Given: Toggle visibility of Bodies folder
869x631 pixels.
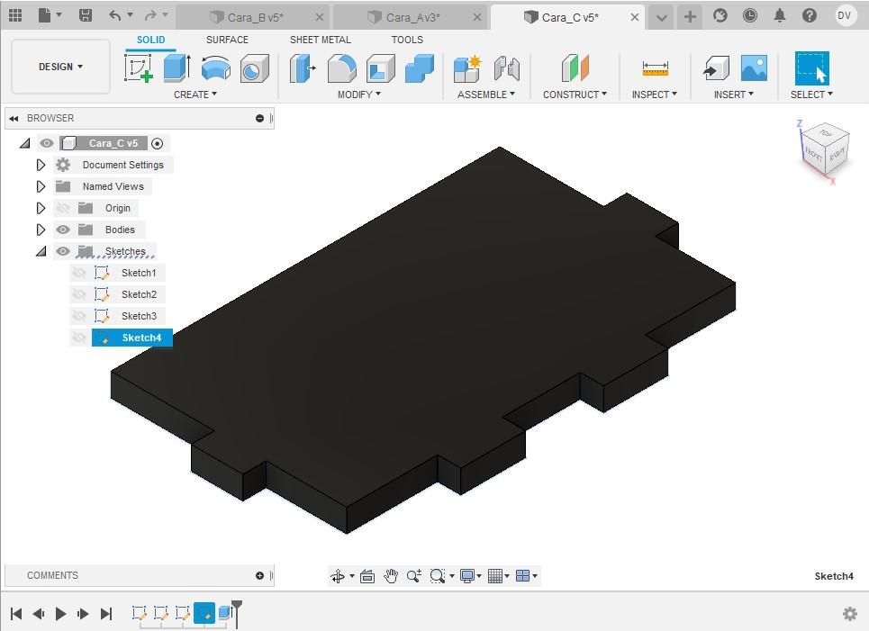Looking at the screenshot, I should click(x=63, y=230).
